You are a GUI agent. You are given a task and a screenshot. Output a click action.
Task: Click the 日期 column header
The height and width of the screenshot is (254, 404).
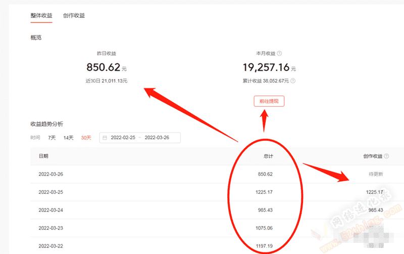pos(43,156)
